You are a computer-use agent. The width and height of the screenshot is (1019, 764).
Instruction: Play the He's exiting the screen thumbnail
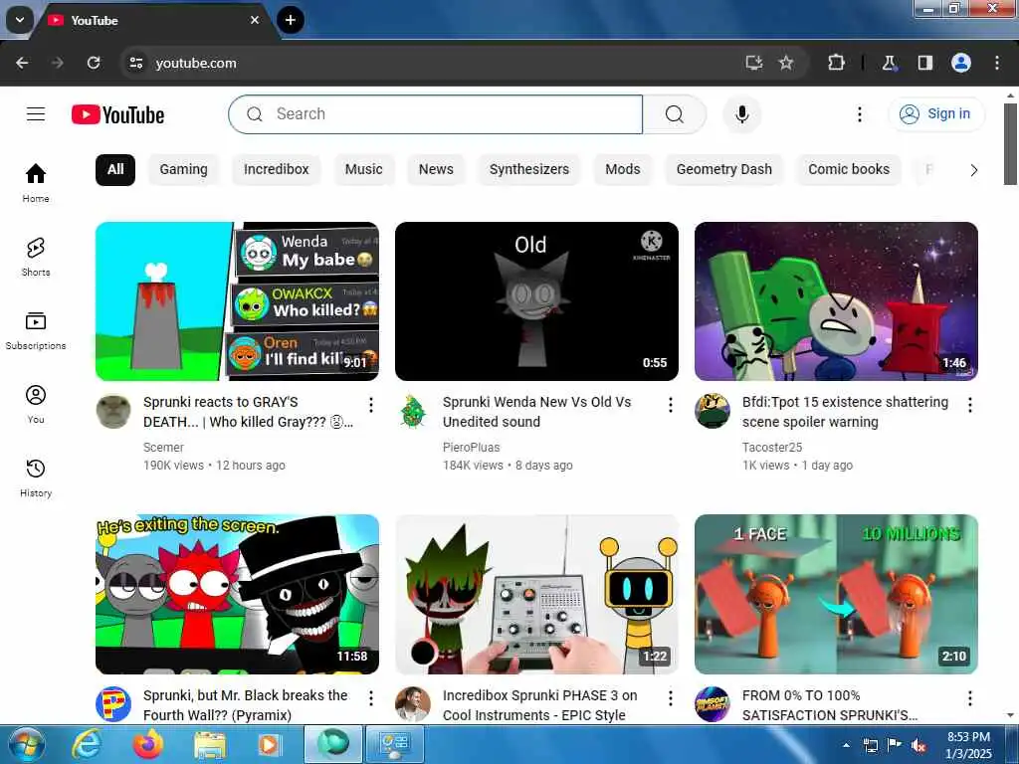[x=237, y=595]
